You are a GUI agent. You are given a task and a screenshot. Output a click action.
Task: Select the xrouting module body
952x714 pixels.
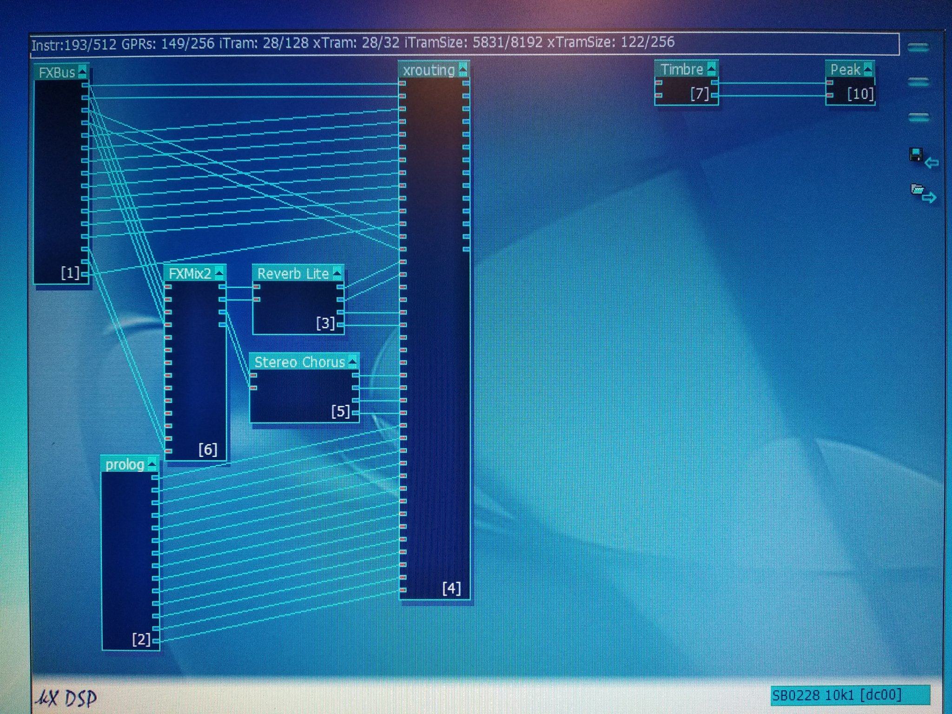434,325
